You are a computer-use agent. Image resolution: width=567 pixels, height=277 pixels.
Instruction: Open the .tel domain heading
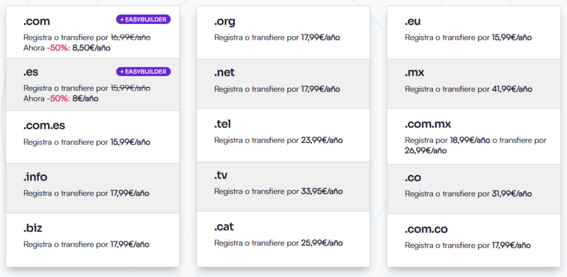[x=222, y=124]
